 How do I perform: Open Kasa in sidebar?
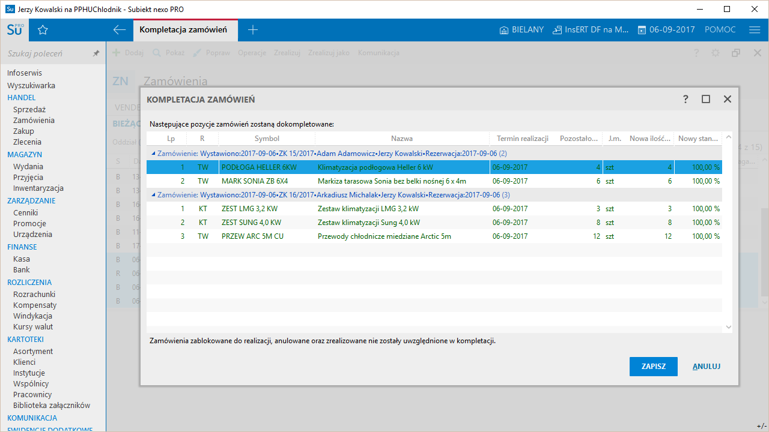pos(22,259)
